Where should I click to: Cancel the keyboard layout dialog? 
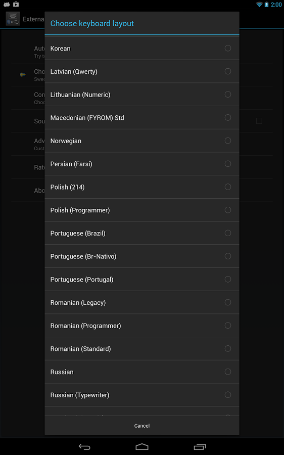coord(142,426)
